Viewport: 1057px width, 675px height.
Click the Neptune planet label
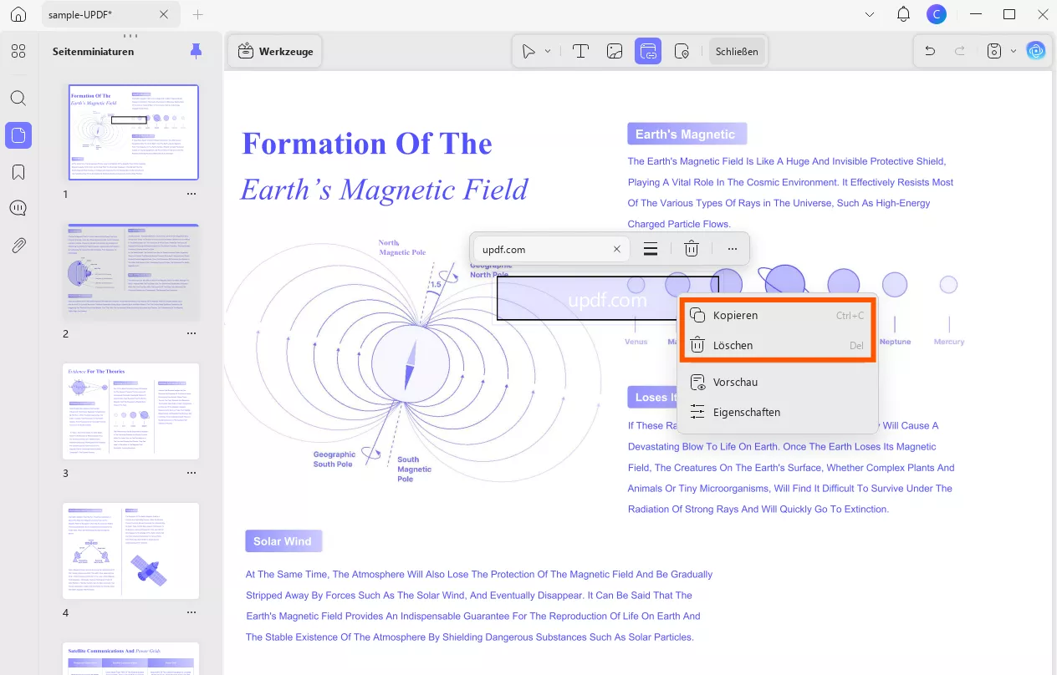click(895, 342)
